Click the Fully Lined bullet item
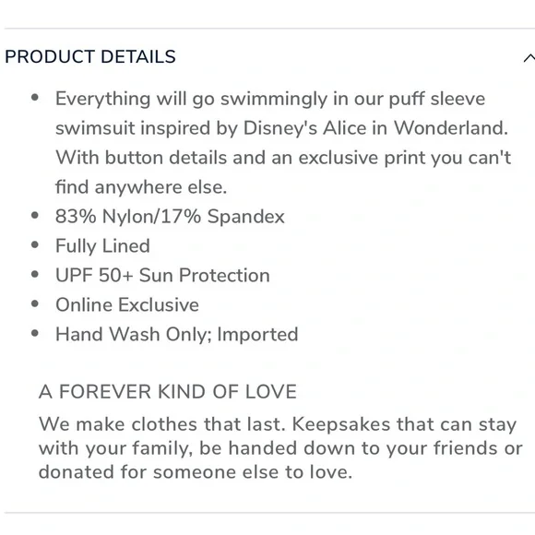The width and height of the screenshot is (535, 535). (102, 246)
